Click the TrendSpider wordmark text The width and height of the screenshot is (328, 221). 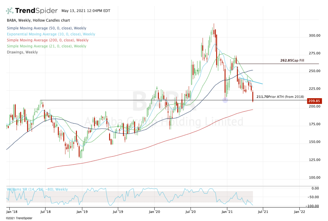(x=36, y=11)
